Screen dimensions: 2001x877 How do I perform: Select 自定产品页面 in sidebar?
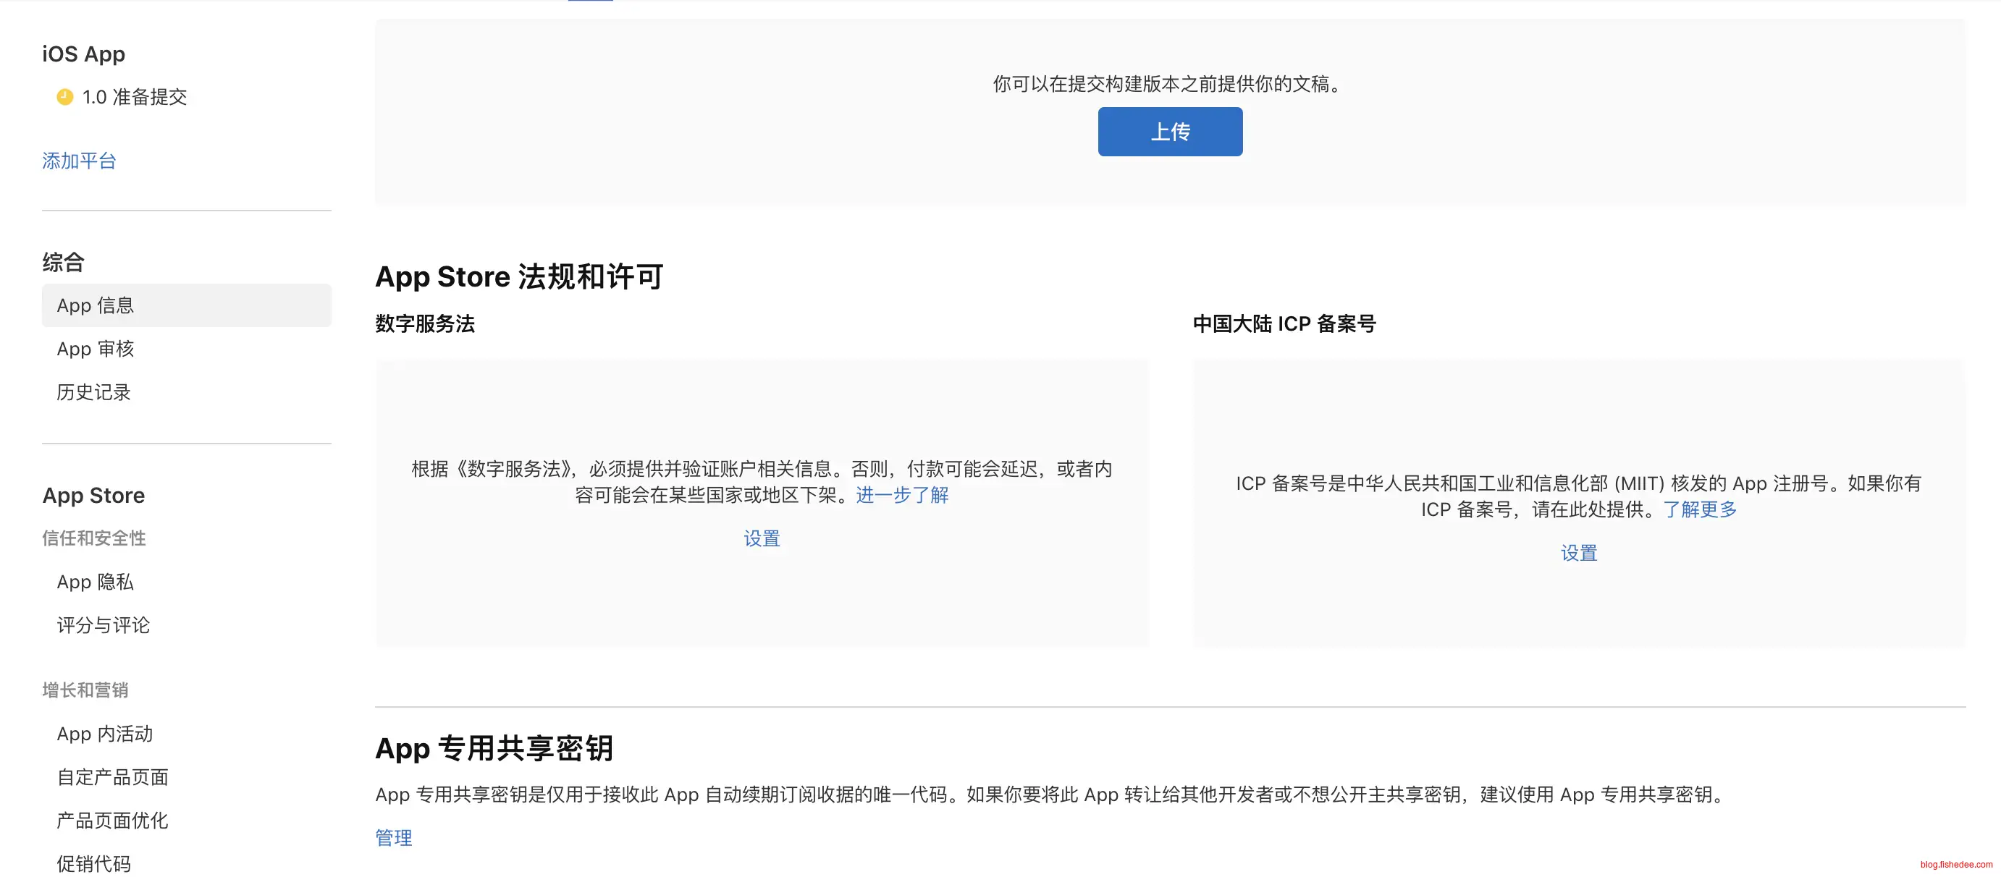(x=113, y=778)
